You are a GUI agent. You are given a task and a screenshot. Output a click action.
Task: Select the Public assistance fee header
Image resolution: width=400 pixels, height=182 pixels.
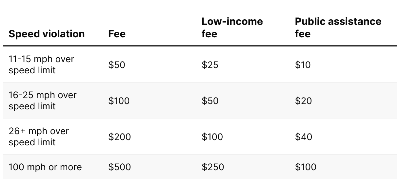[338, 27]
